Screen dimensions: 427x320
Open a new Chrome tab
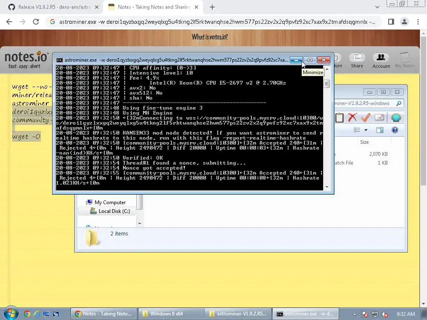212,7
